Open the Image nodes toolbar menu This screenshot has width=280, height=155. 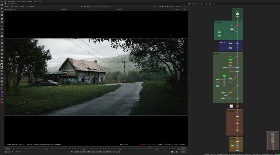(x=2, y=5)
